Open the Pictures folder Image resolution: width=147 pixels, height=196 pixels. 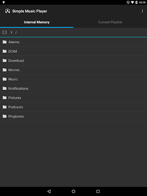click(x=73, y=98)
